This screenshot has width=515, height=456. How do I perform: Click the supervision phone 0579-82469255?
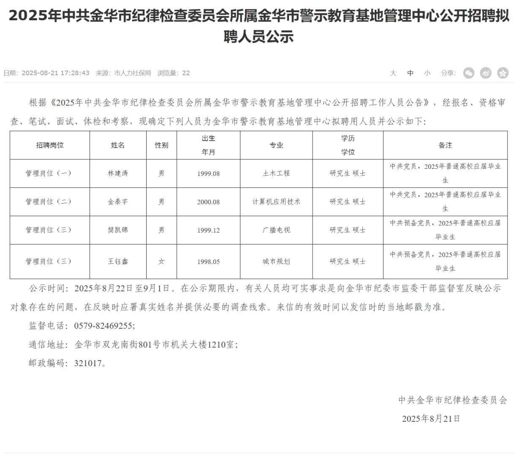tap(104, 326)
